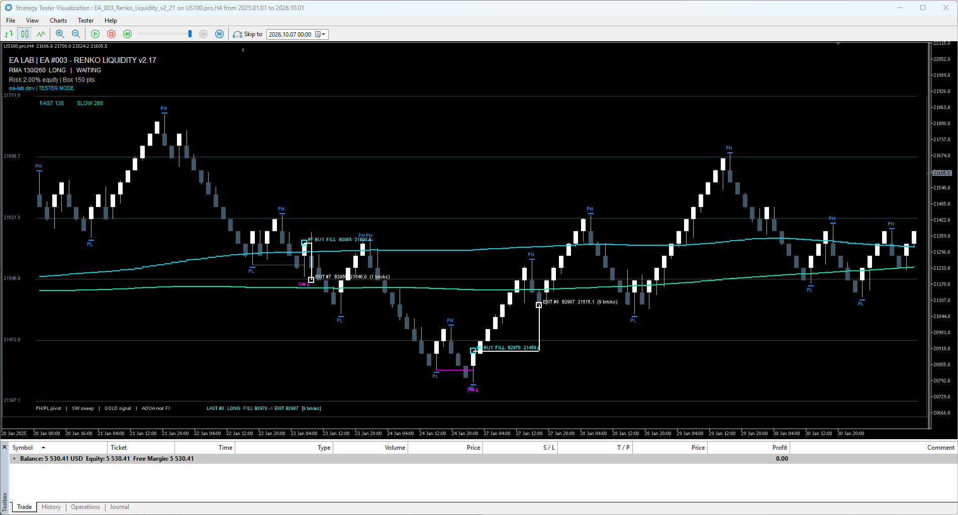The height and width of the screenshot is (515, 958).
Task: Adjust the visualization speed slider
Action: 190,34
